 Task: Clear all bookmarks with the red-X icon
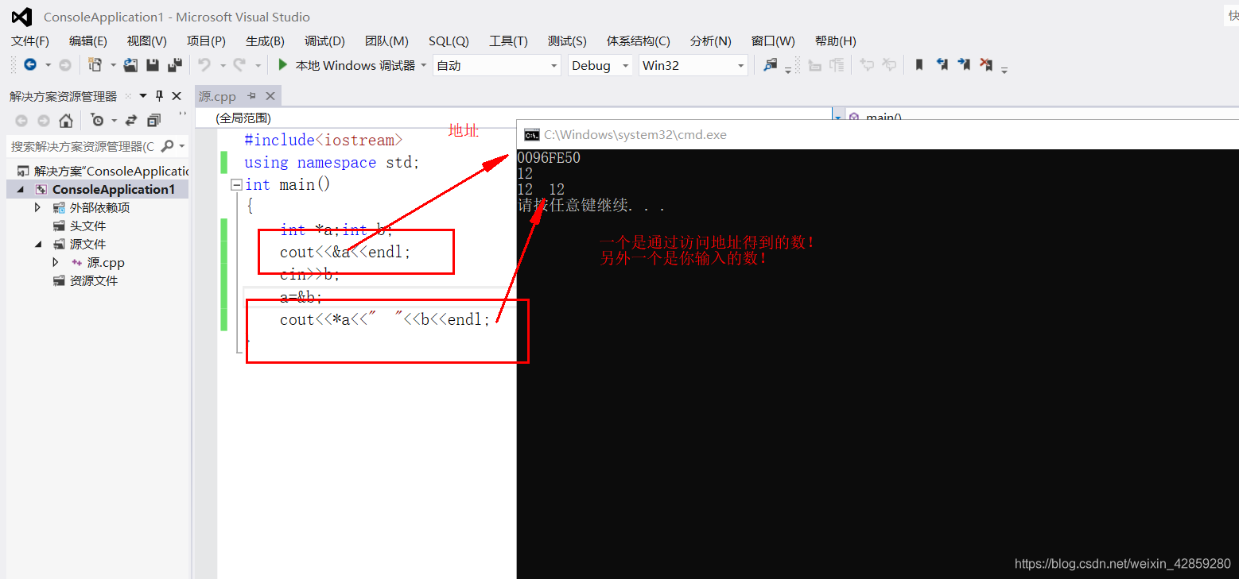[986, 65]
